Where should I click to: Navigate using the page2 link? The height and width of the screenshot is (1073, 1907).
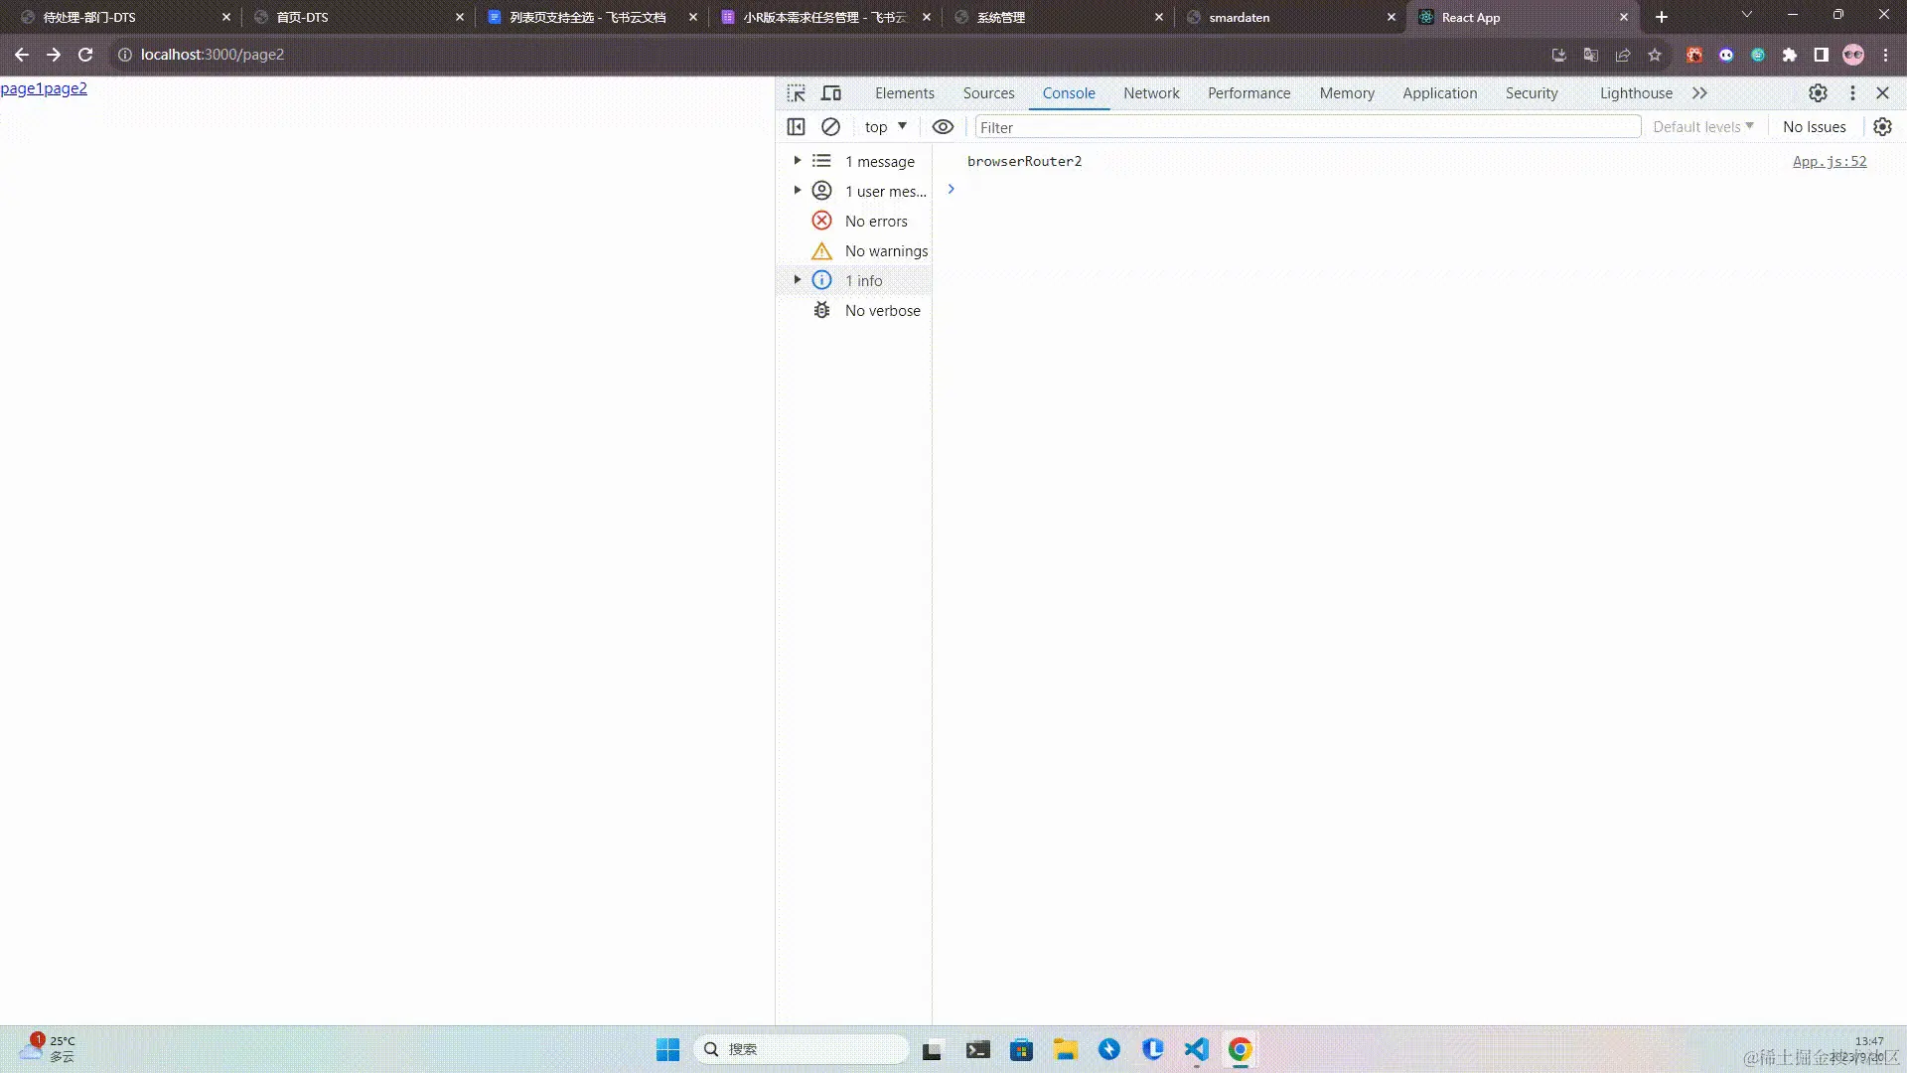pyautogui.click(x=66, y=87)
